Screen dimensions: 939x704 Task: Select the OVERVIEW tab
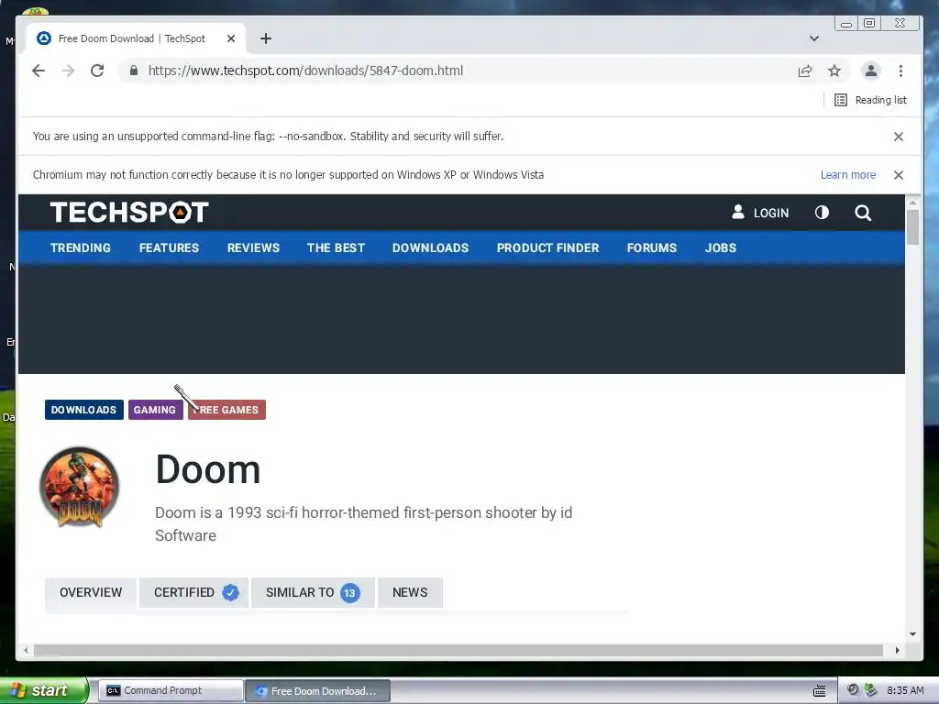pyautogui.click(x=91, y=593)
